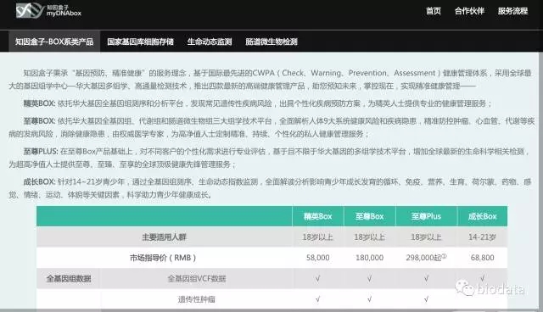
Task: Go to 合作伙伴 partners page
Action: point(469,11)
